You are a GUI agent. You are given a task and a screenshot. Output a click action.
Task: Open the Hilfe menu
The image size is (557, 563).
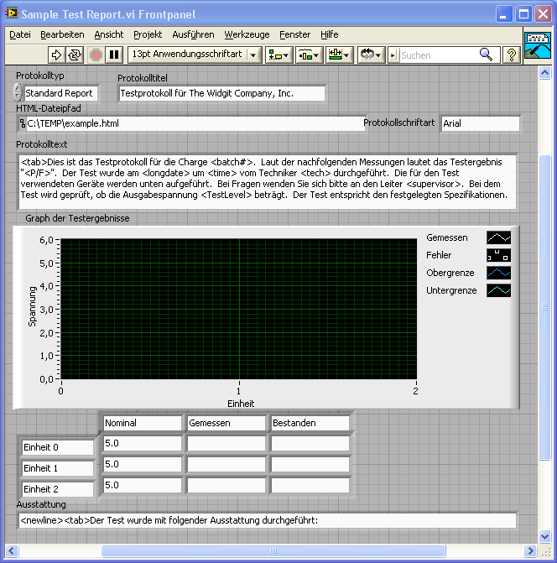coord(330,34)
